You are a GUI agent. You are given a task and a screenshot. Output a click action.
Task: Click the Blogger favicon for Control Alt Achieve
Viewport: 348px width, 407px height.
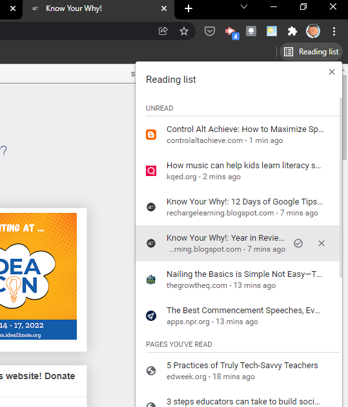pos(151,135)
